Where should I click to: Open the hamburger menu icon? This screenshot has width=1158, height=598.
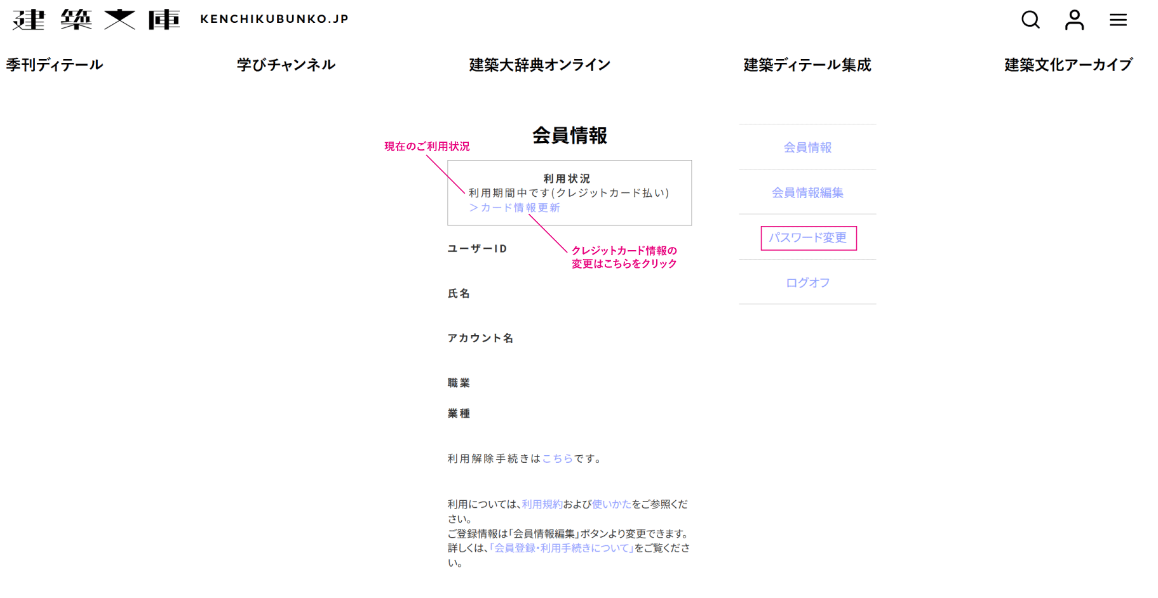point(1118,20)
